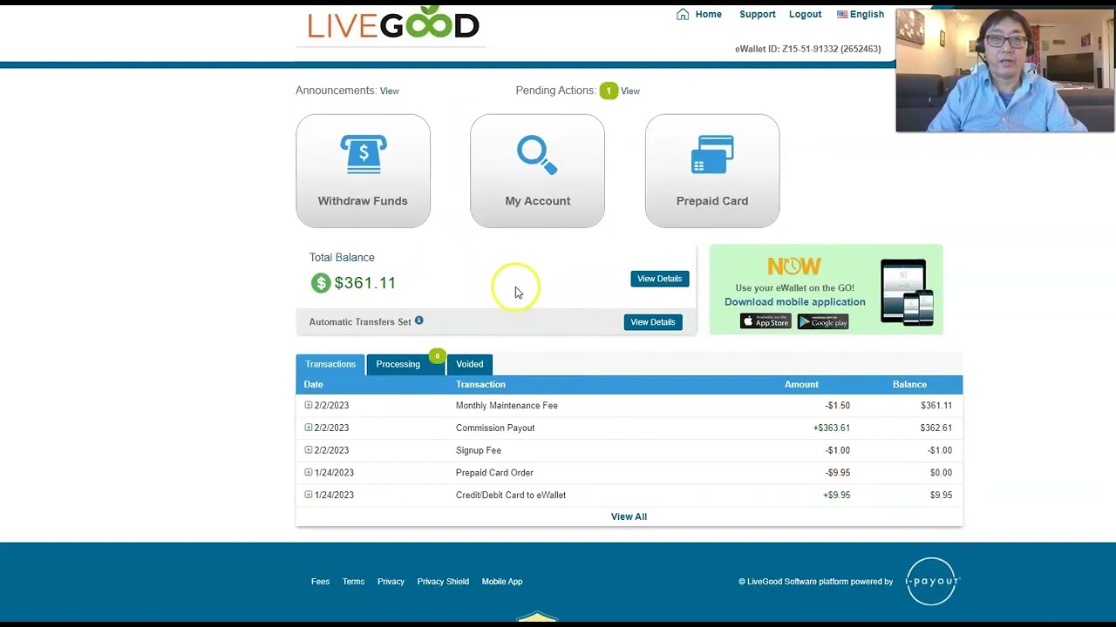Expand the Signup Fee transaction row
The image size is (1116, 627).
coord(308,450)
